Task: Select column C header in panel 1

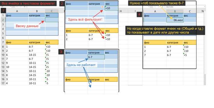Action: coord(52,11)
